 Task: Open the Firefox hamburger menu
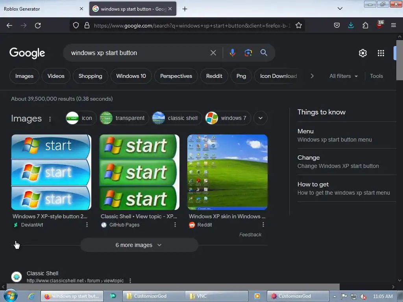(393, 26)
